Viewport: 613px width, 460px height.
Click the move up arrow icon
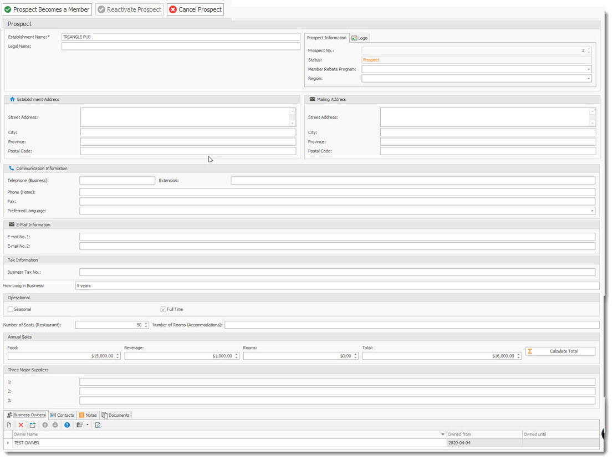tap(45, 424)
